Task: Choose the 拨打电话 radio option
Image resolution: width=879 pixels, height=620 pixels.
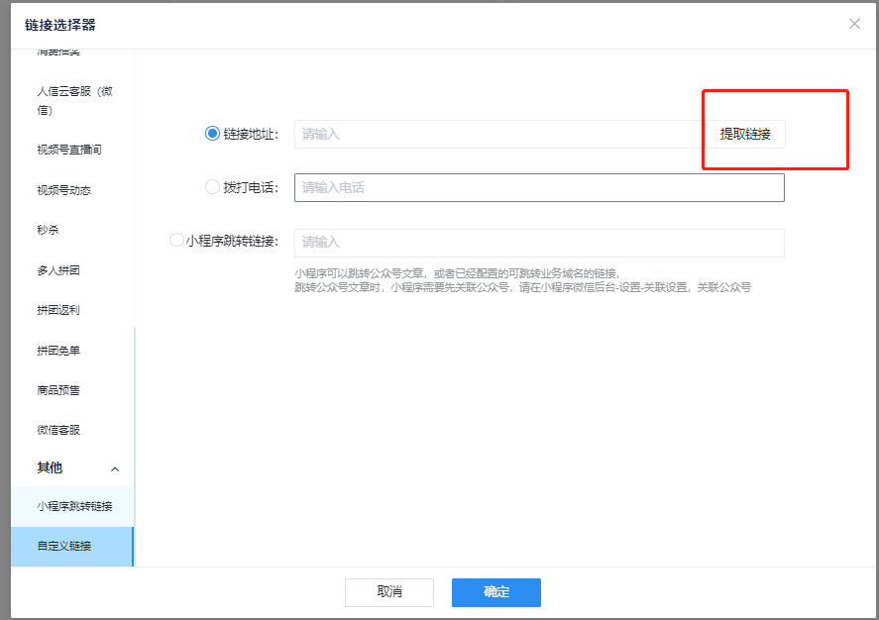Action: [212, 186]
